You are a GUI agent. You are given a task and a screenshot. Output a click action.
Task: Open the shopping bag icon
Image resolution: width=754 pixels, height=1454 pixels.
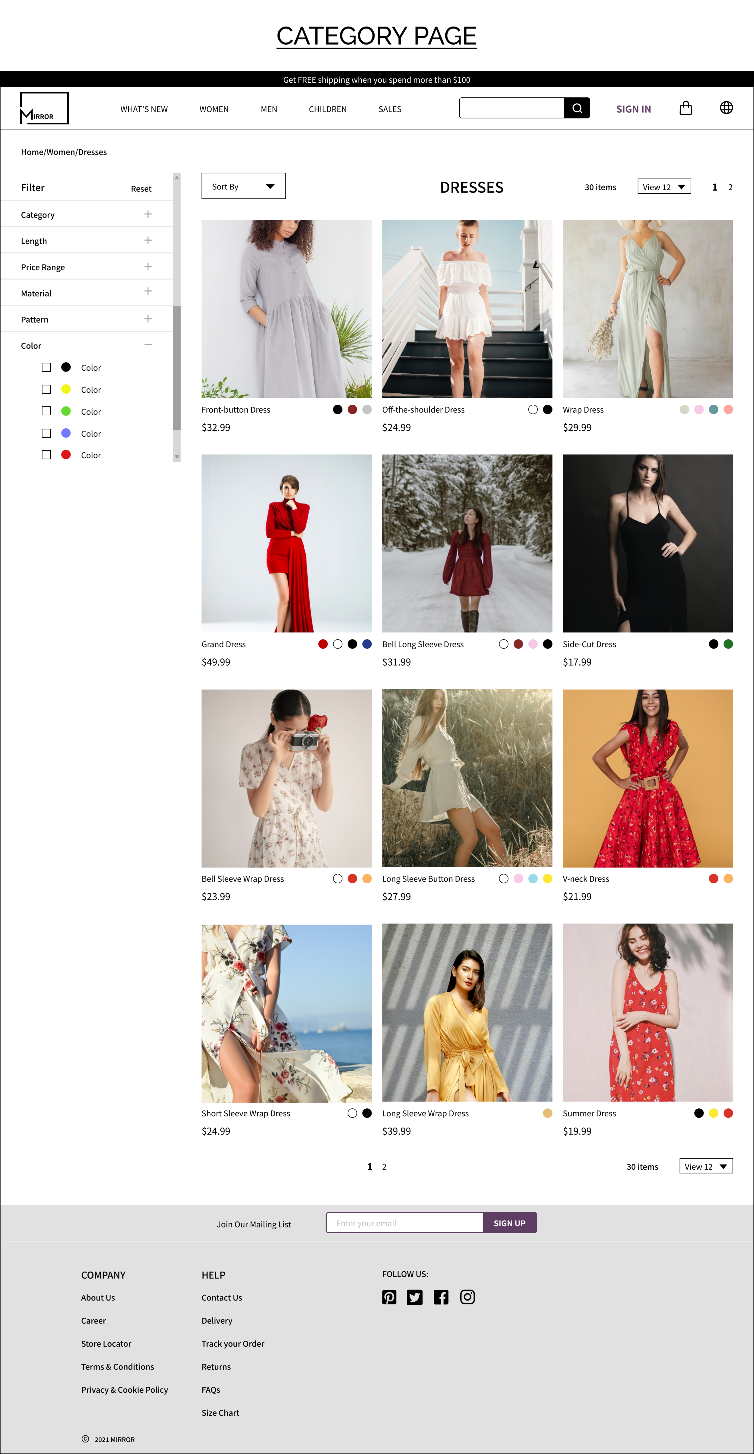685,108
